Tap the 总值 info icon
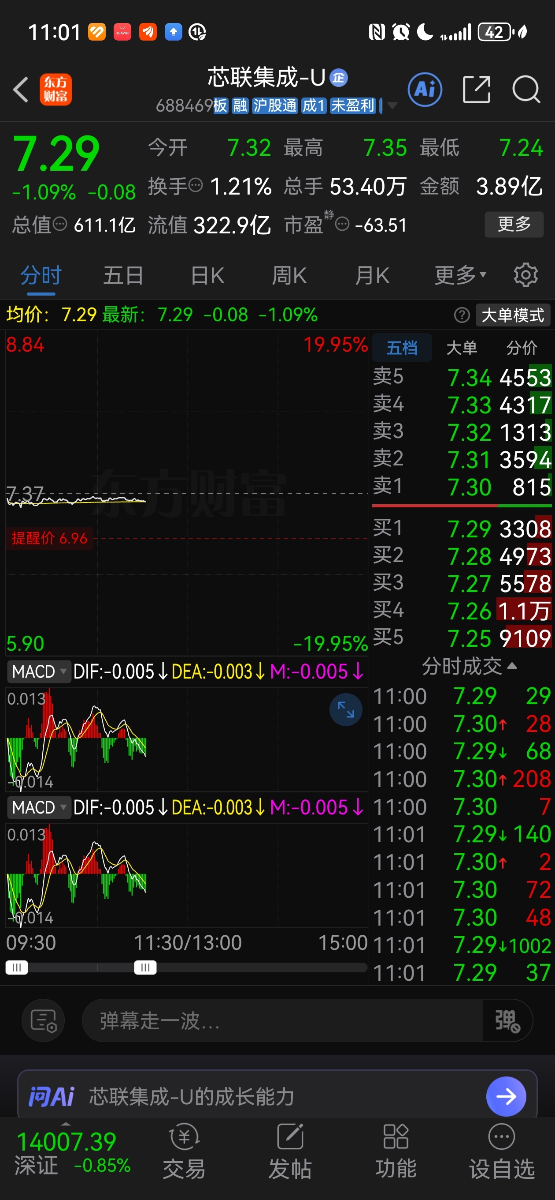The width and height of the screenshot is (555, 1200). (x=60, y=224)
